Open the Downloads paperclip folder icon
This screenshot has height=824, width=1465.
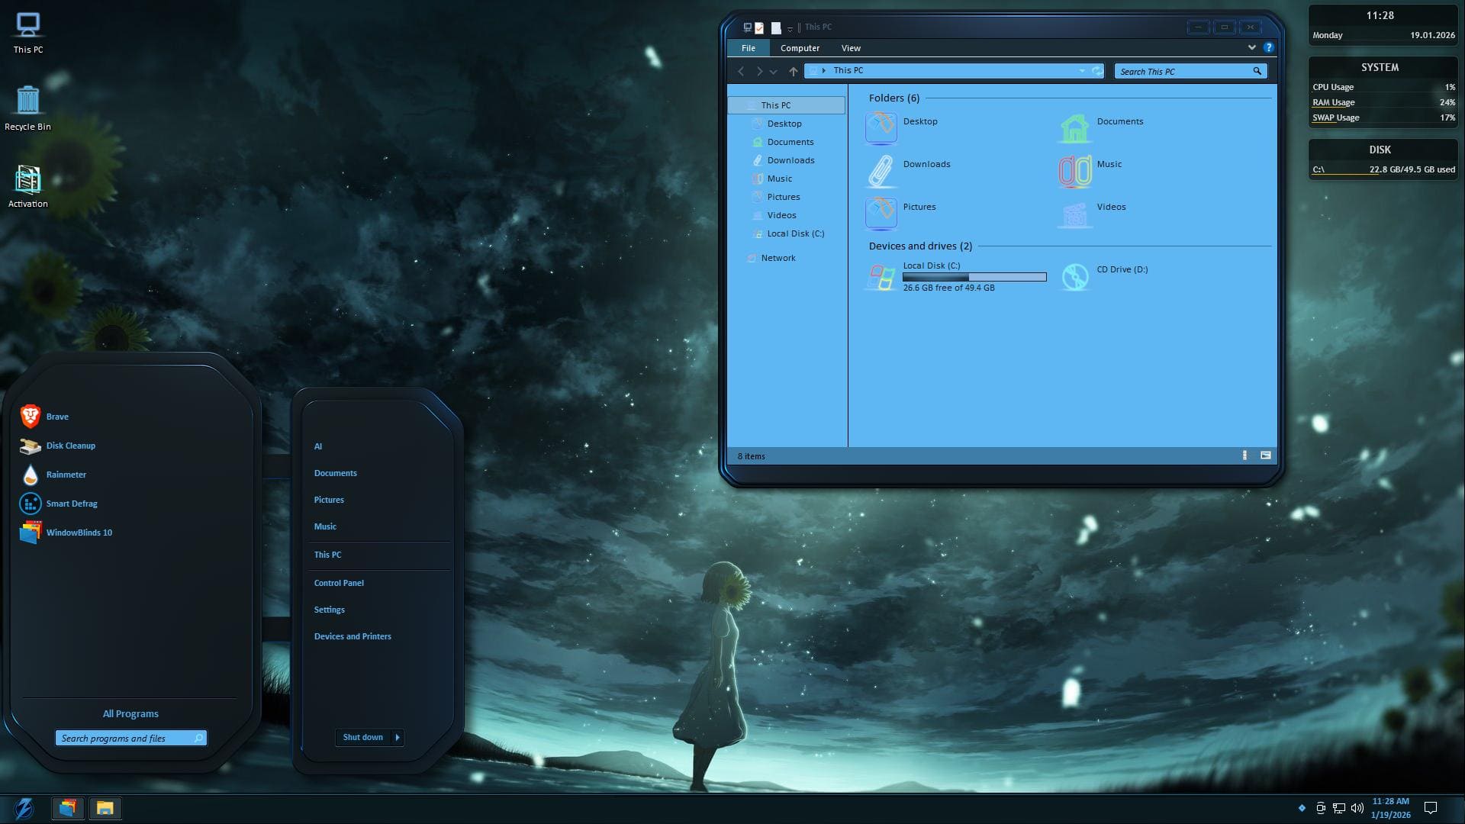click(x=881, y=170)
